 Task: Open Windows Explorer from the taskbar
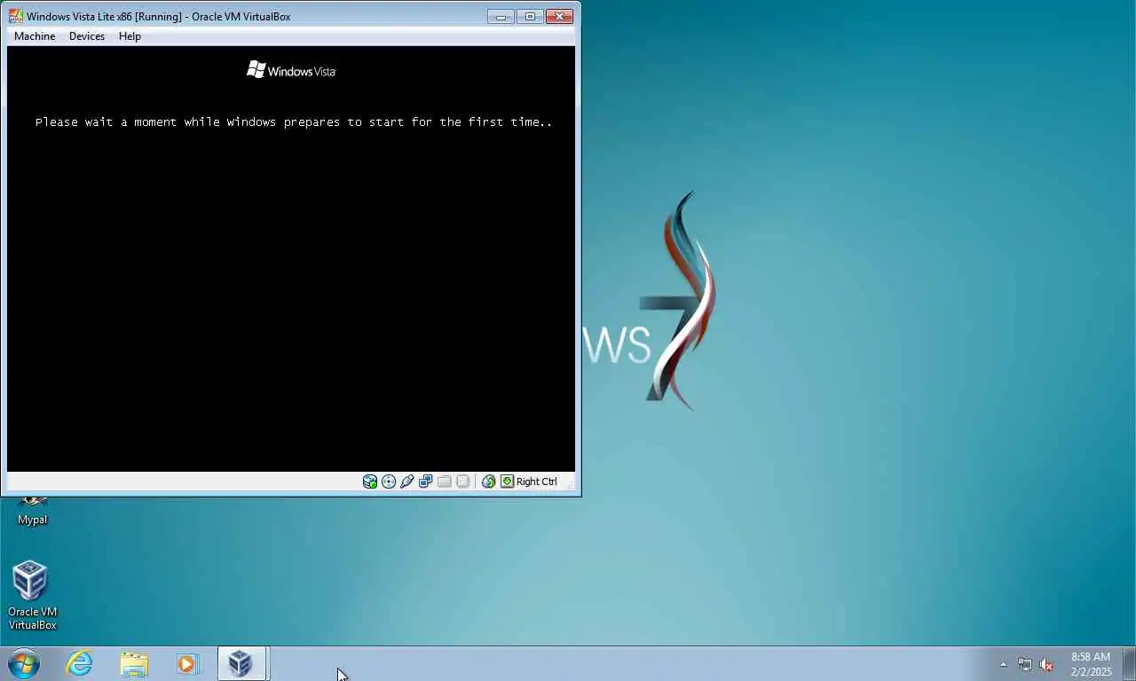(134, 663)
